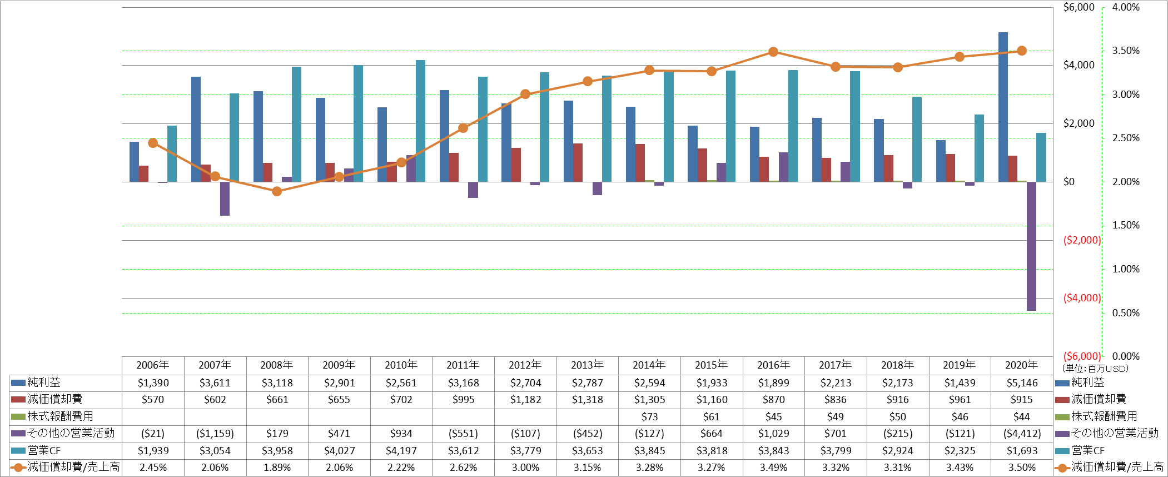This screenshot has width=1168, height=477.
Task: Click the 純利益 cell showing $1,390
Action: (x=153, y=383)
